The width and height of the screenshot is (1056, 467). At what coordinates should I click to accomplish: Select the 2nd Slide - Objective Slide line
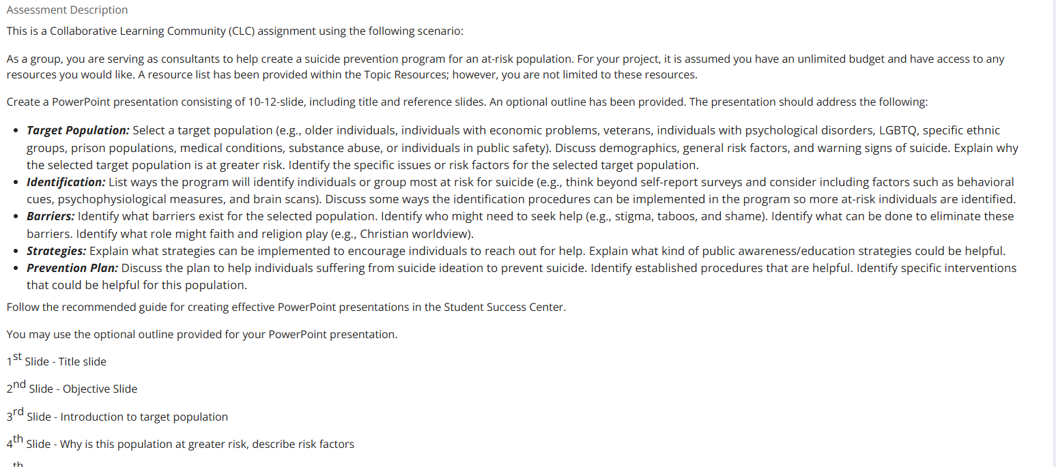click(72, 387)
